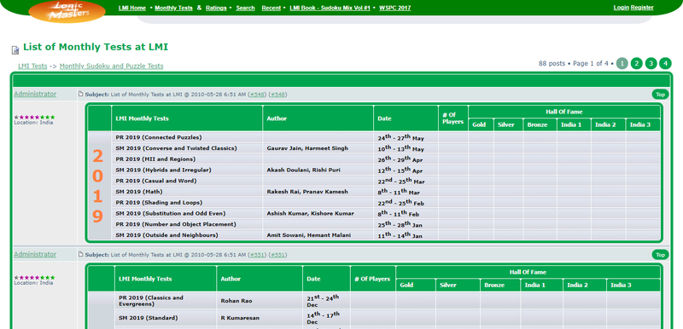Click PR 2019 (Connected Puzzles) row
The image size is (683, 329).
pyautogui.click(x=159, y=137)
